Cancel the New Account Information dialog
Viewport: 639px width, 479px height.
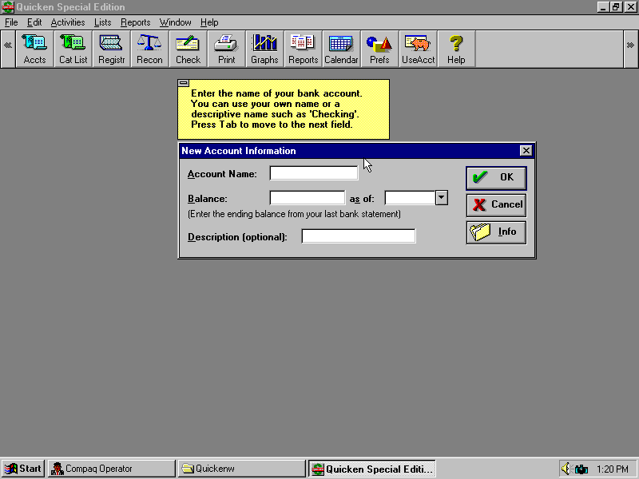496,205
